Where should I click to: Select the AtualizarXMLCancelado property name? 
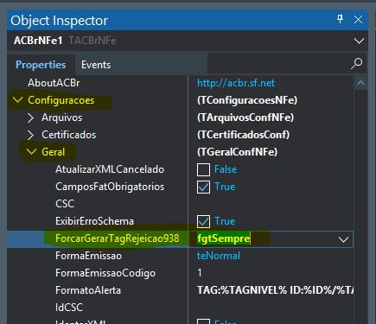click(110, 169)
